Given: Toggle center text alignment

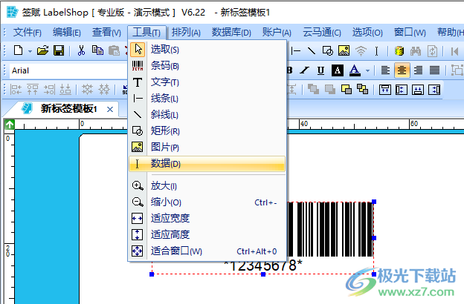Looking at the screenshot, I should [x=402, y=70].
